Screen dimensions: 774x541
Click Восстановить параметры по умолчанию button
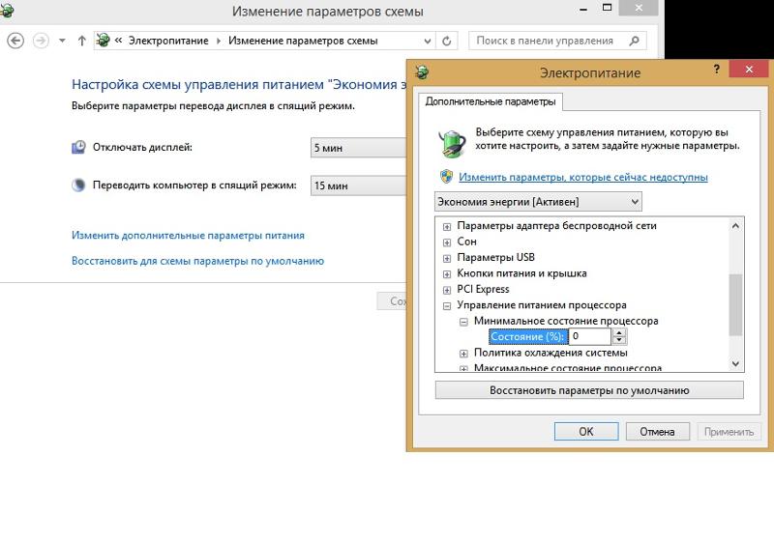[589, 390]
